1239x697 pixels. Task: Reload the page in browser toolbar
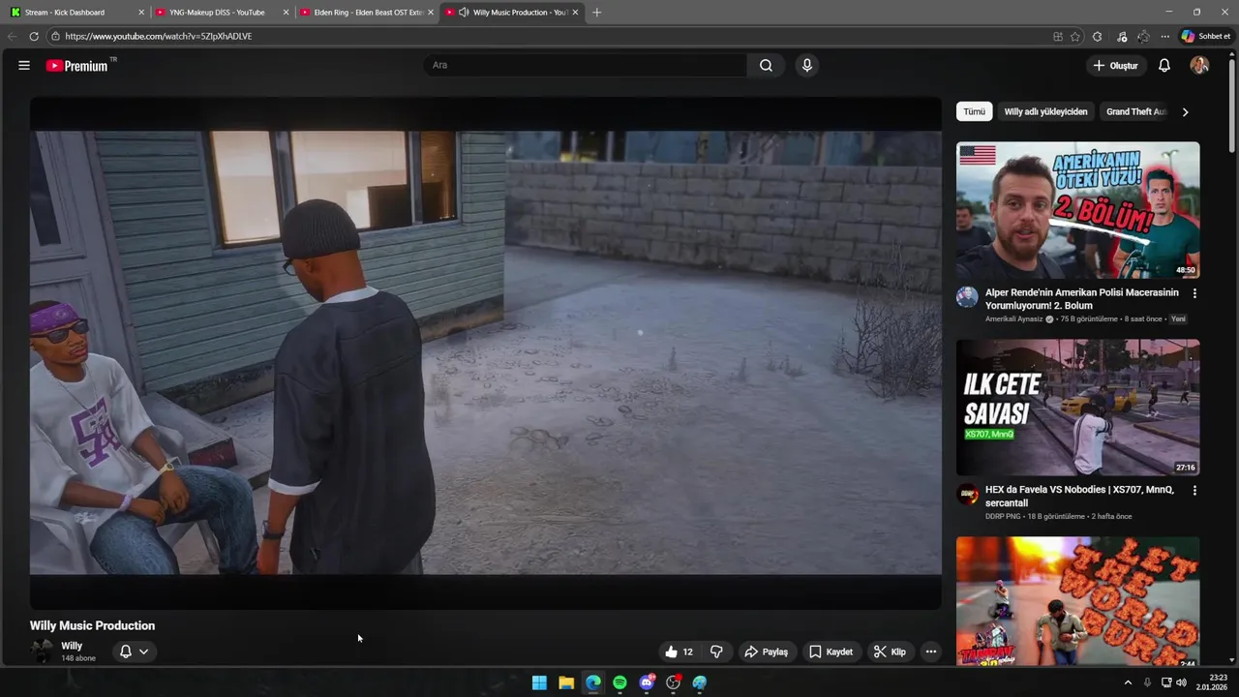pos(34,37)
